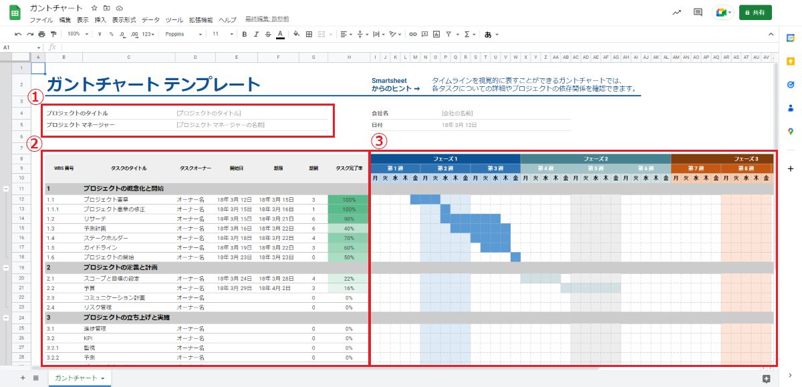This screenshot has width=802, height=387.
Task: Toggle strikethrough formatting
Action: coord(268,33)
